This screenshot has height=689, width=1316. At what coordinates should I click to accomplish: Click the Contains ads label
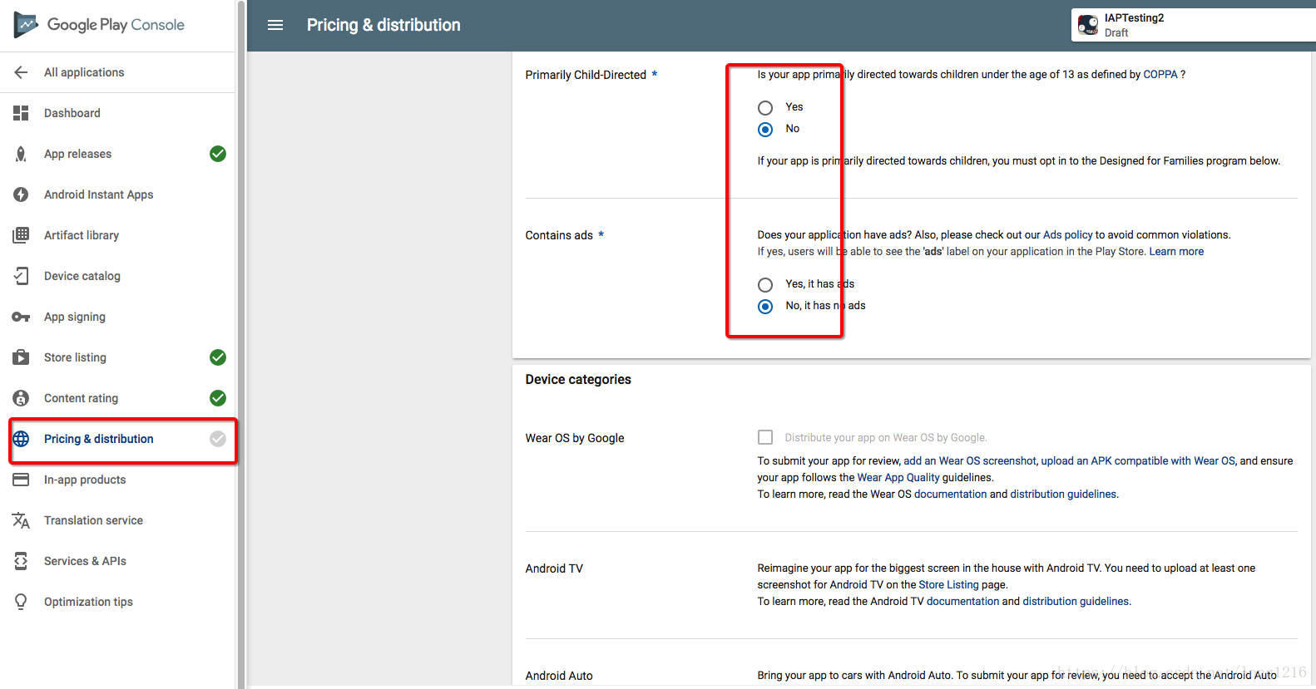[x=559, y=235]
